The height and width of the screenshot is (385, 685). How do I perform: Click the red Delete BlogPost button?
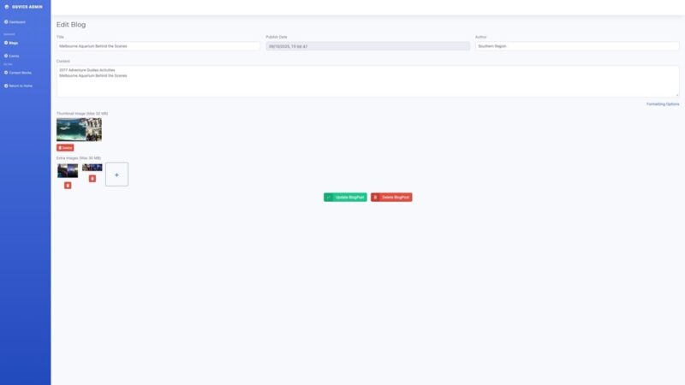pos(391,198)
